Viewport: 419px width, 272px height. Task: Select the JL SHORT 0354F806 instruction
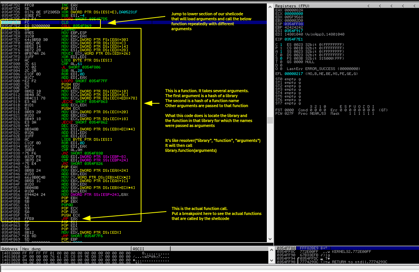[x=81, y=67]
